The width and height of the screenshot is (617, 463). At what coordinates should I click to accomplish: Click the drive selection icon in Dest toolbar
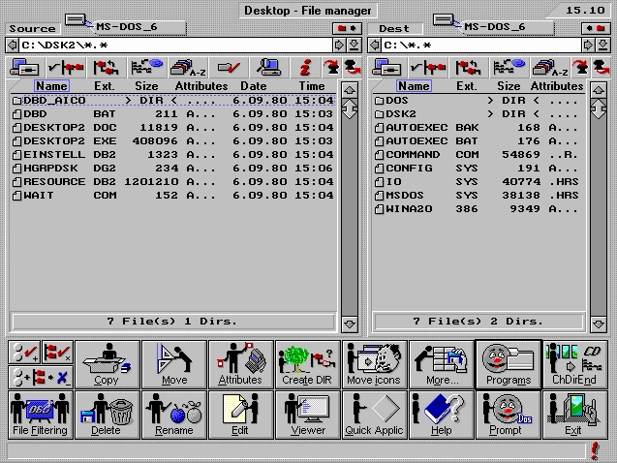click(387, 68)
